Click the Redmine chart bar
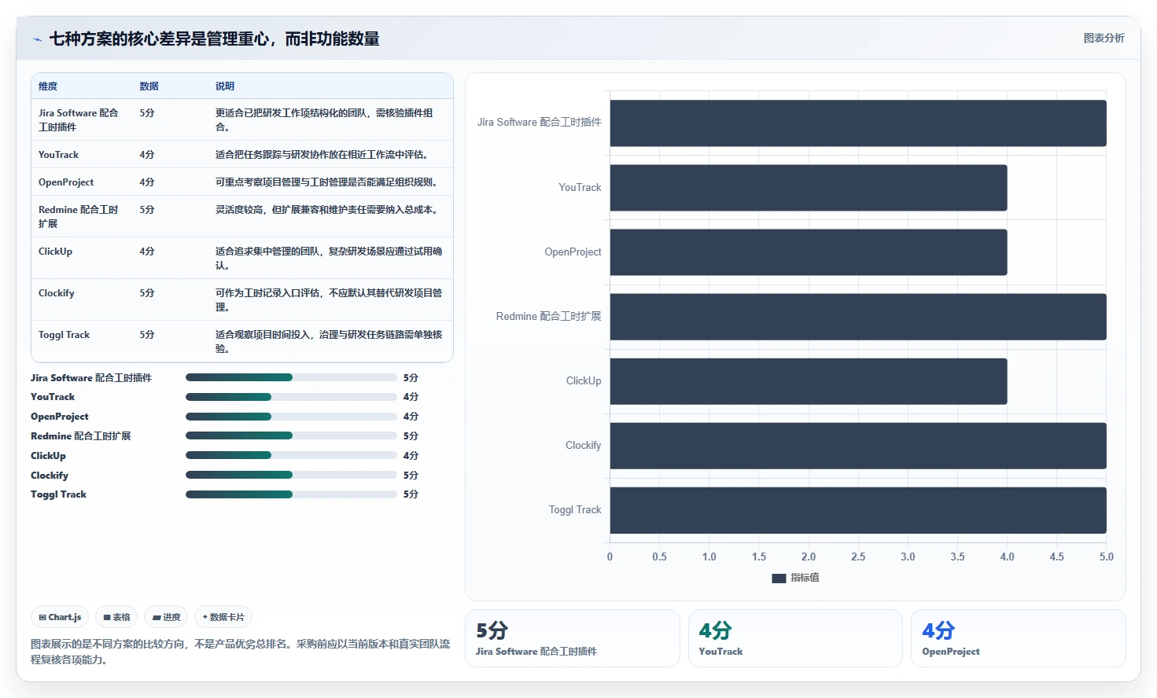Viewport: 1157px width, 698px height. pos(858,317)
